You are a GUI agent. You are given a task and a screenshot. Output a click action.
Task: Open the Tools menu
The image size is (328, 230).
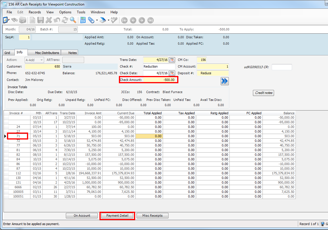(x=81, y=12)
